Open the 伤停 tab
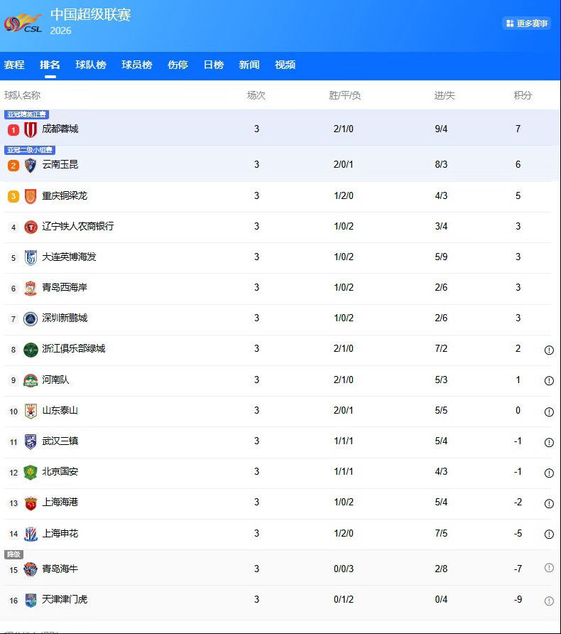This screenshot has width=561, height=634. point(178,65)
